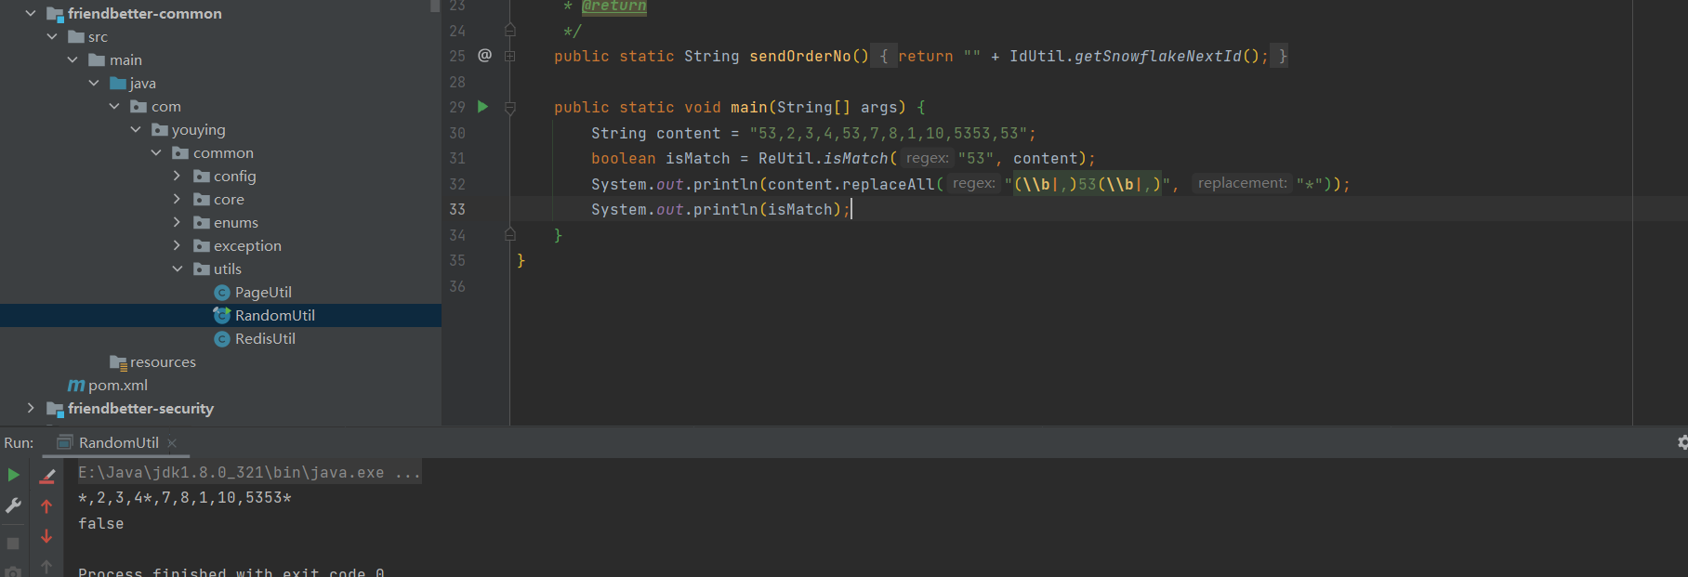
Task: Click the red down arrow in console toolbar
Action: tap(46, 537)
